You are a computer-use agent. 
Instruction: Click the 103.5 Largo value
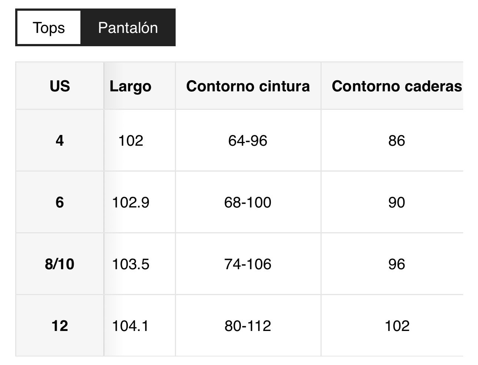point(130,264)
